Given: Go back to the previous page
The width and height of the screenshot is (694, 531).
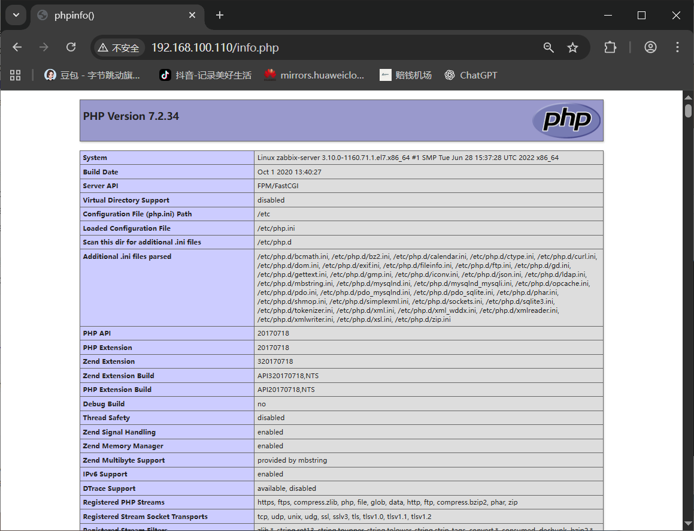Looking at the screenshot, I should coord(17,47).
